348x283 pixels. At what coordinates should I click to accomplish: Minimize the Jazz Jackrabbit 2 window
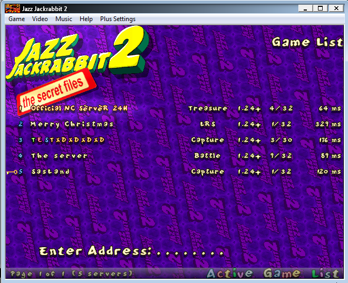(x=306, y=8)
